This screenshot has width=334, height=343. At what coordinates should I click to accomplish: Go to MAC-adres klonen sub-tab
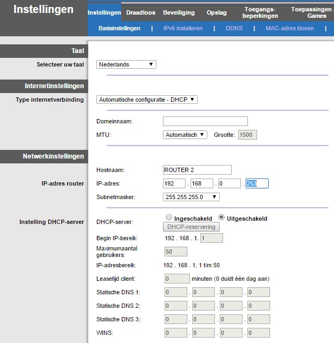(290, 28)
